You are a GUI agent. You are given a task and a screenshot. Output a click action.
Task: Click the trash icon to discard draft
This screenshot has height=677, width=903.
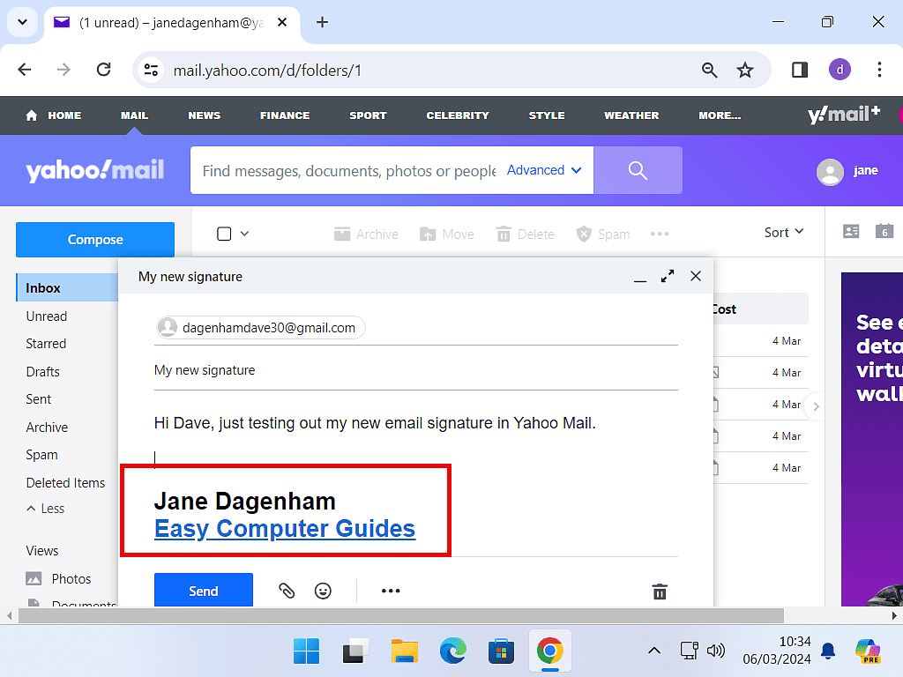tap(660, 591)
